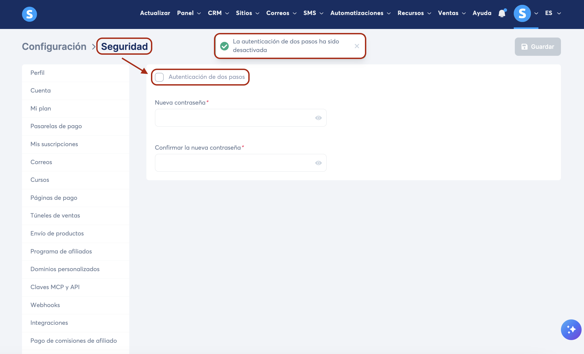This screenshot has height=354, width=584.
Task: Go back to Configuración breadcrumb
Action: (x=54, y=46)
